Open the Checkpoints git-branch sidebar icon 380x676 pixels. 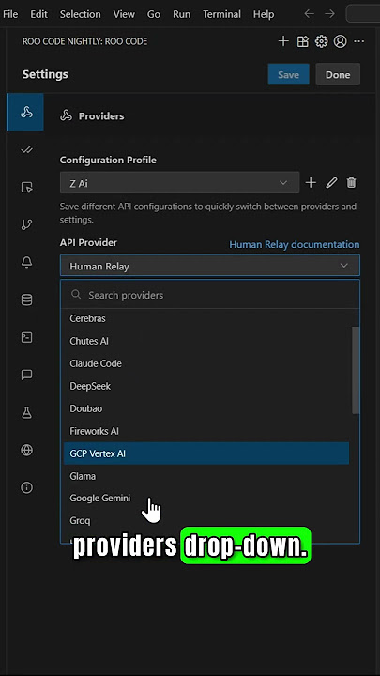pos(26,224)
